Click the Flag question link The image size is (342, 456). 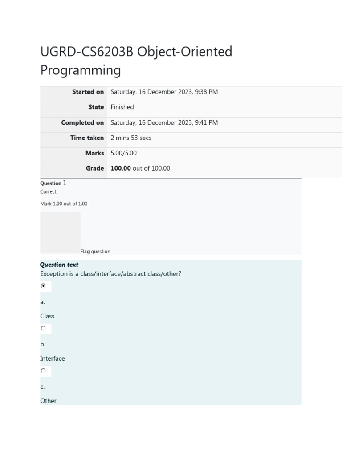click(95, 252)
